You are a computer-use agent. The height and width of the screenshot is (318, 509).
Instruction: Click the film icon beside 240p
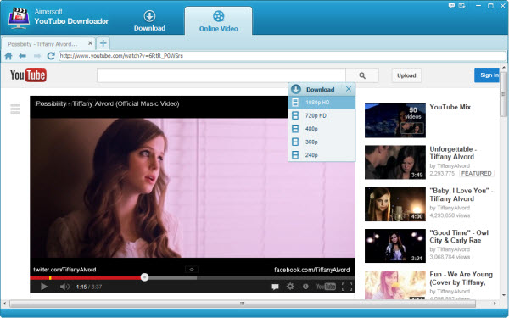click(x=295, y=155)
